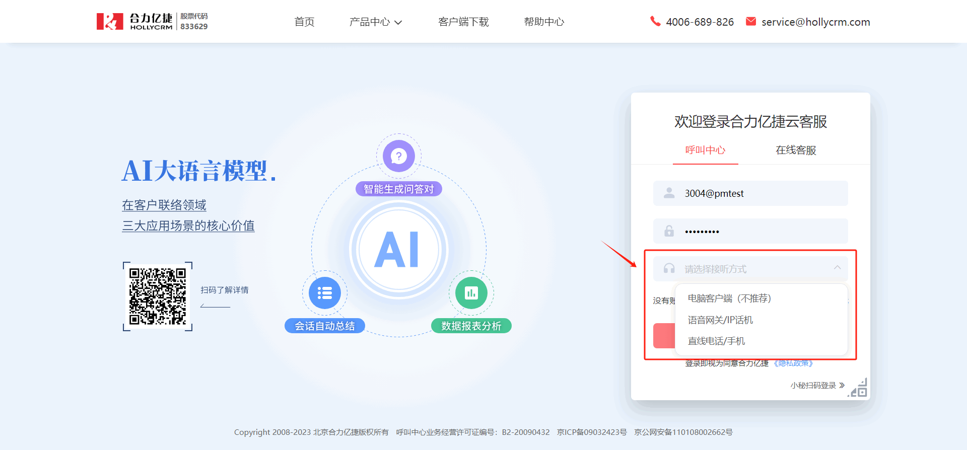Click 三大应用场景的核心价值 link
967x450 pixels.
click(188, 226)
